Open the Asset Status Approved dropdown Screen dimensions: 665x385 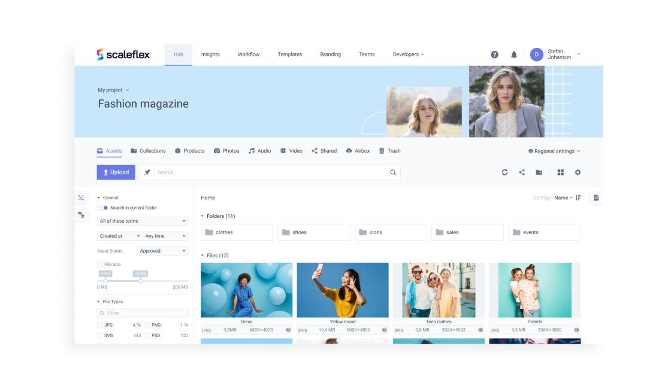[x=162, y=250]
